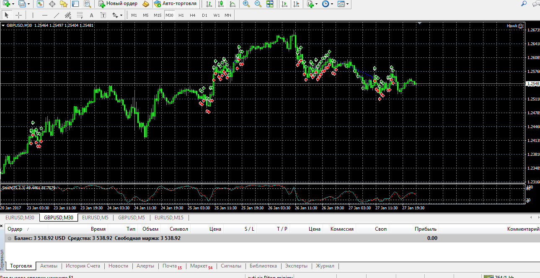Toggle the Авто-торговля button
The width and height of the screenshot is (540, 278).
[x=175, y=4]
